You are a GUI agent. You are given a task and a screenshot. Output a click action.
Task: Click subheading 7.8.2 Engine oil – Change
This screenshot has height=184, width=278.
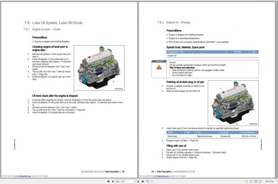pyautogui.click(x=174, y=23)
